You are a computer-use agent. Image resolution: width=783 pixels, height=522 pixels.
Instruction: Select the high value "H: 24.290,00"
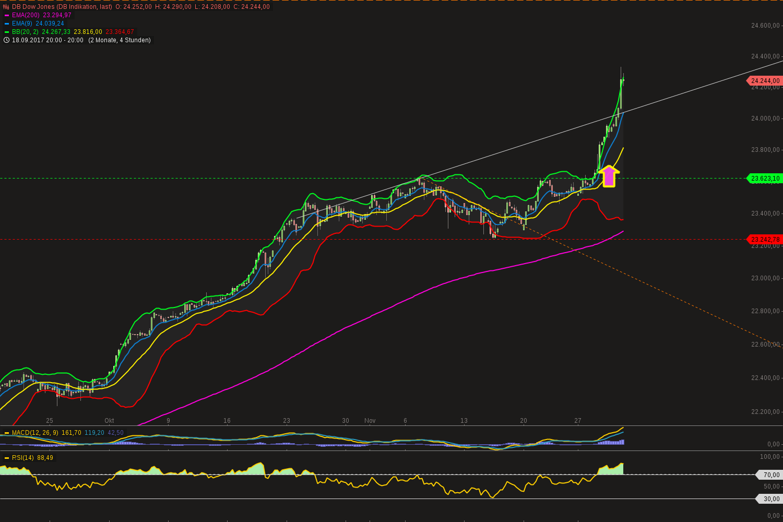173,7
